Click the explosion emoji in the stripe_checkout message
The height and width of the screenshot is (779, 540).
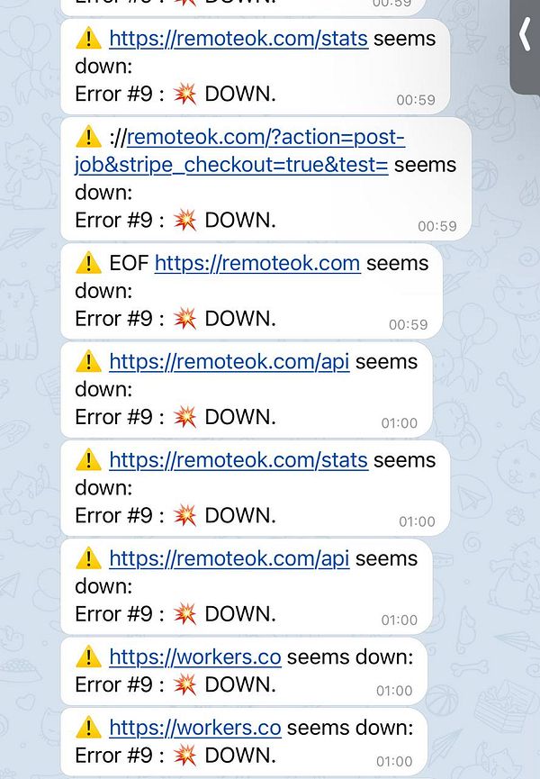pyautogui.click(x=184, y=220)
